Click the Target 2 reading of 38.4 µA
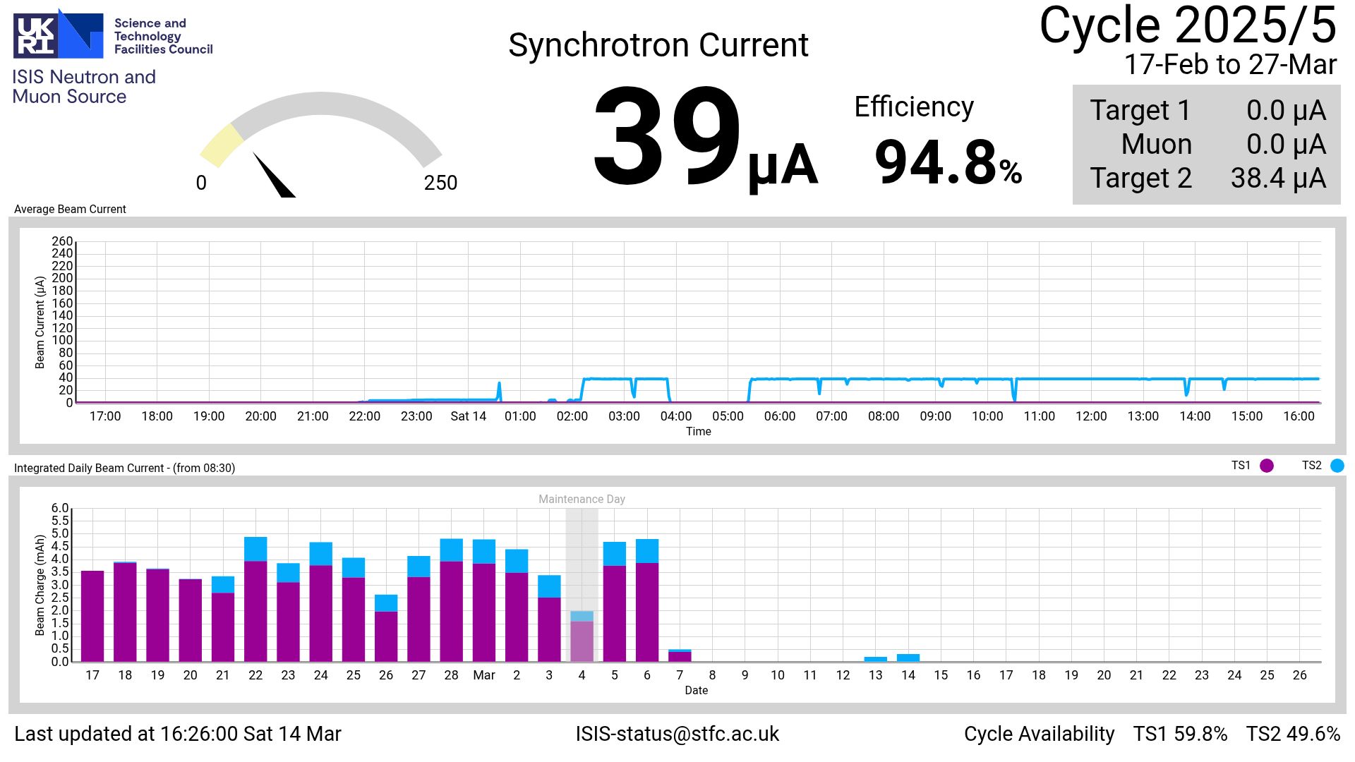Screen dimensions: 1355x762 tap(1278, 179)
